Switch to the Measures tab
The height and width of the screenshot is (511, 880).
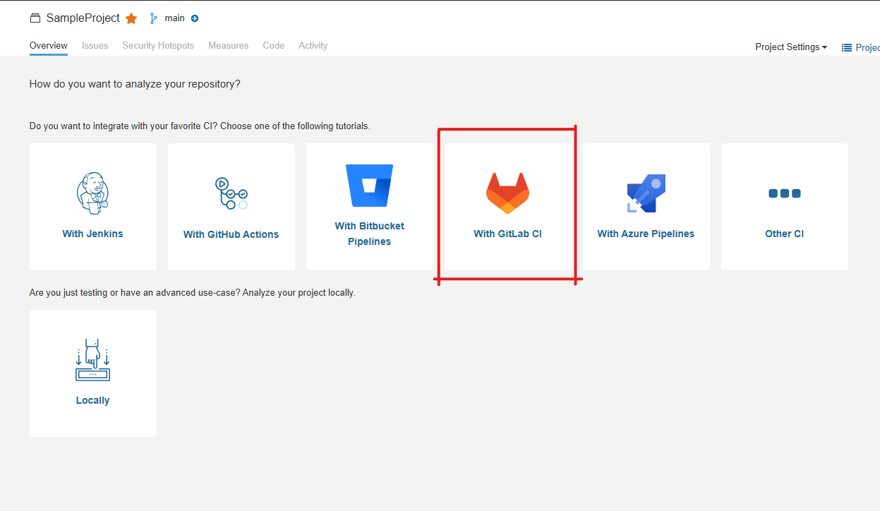tap(228, 45)
